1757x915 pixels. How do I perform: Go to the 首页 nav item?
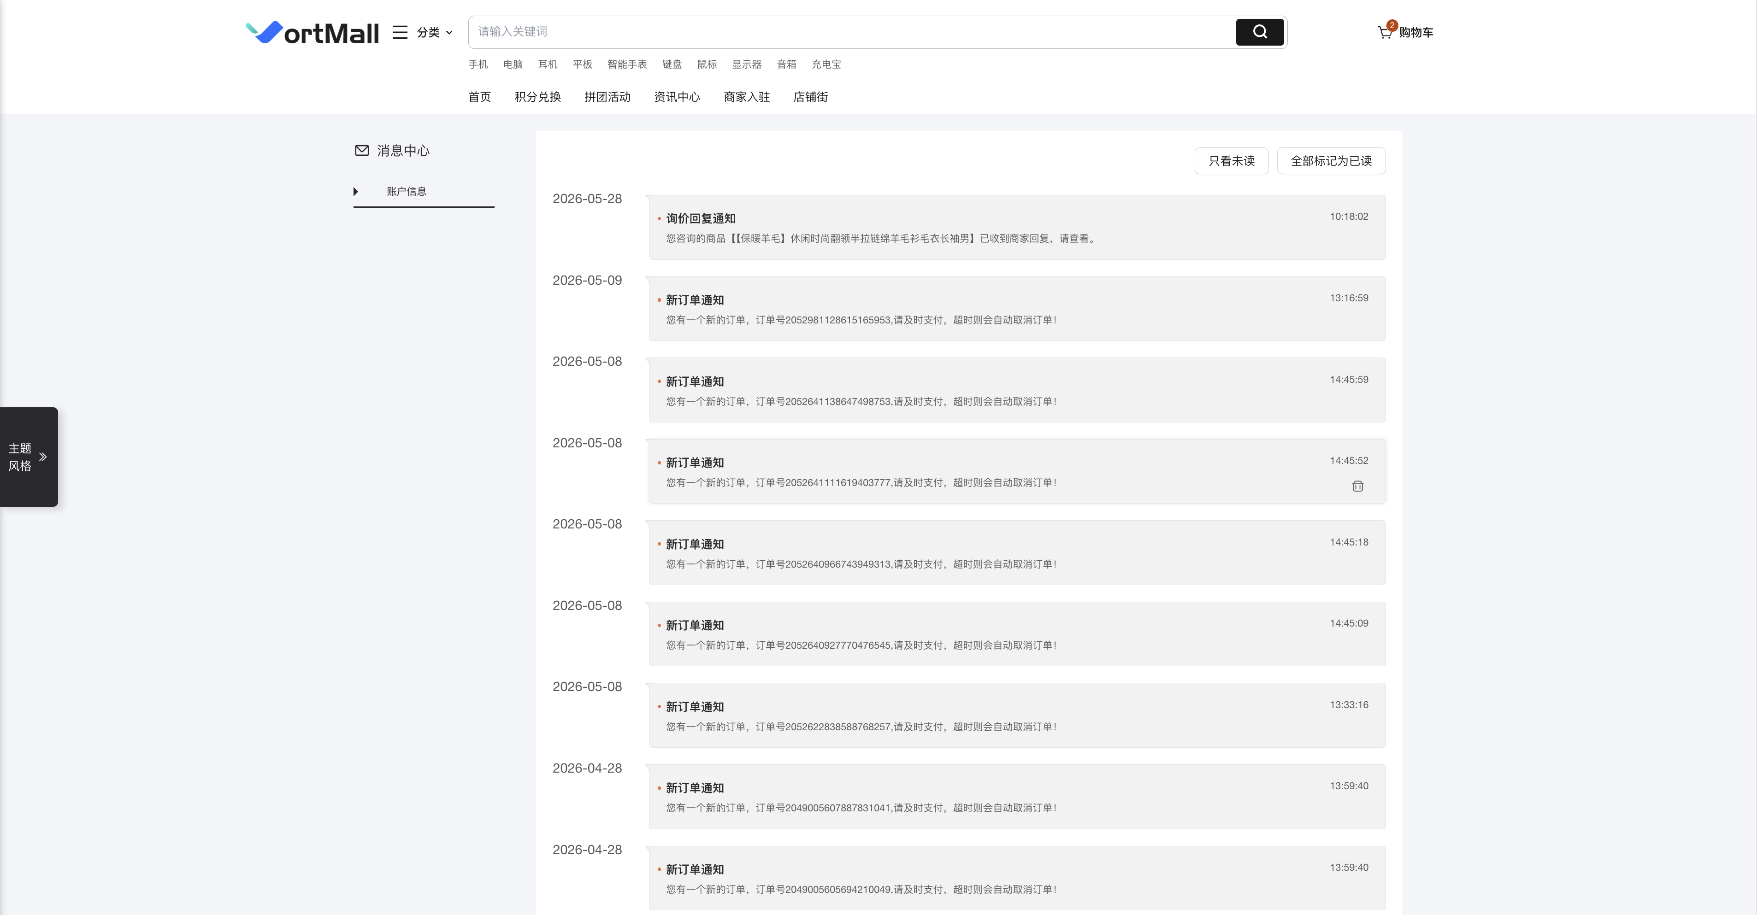pos(479,97)
